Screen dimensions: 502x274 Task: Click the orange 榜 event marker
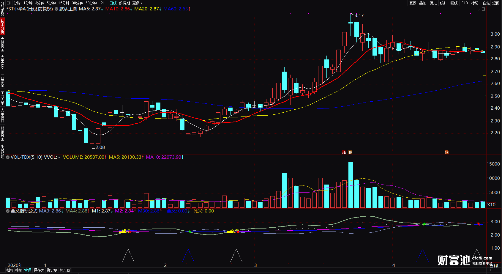351,152
